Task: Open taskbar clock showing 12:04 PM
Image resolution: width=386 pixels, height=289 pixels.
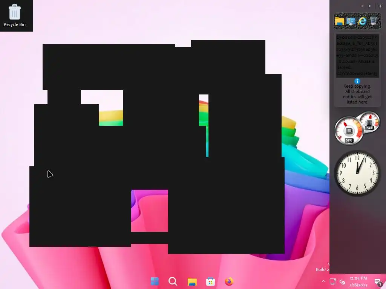Action: [x=358, y=281]
